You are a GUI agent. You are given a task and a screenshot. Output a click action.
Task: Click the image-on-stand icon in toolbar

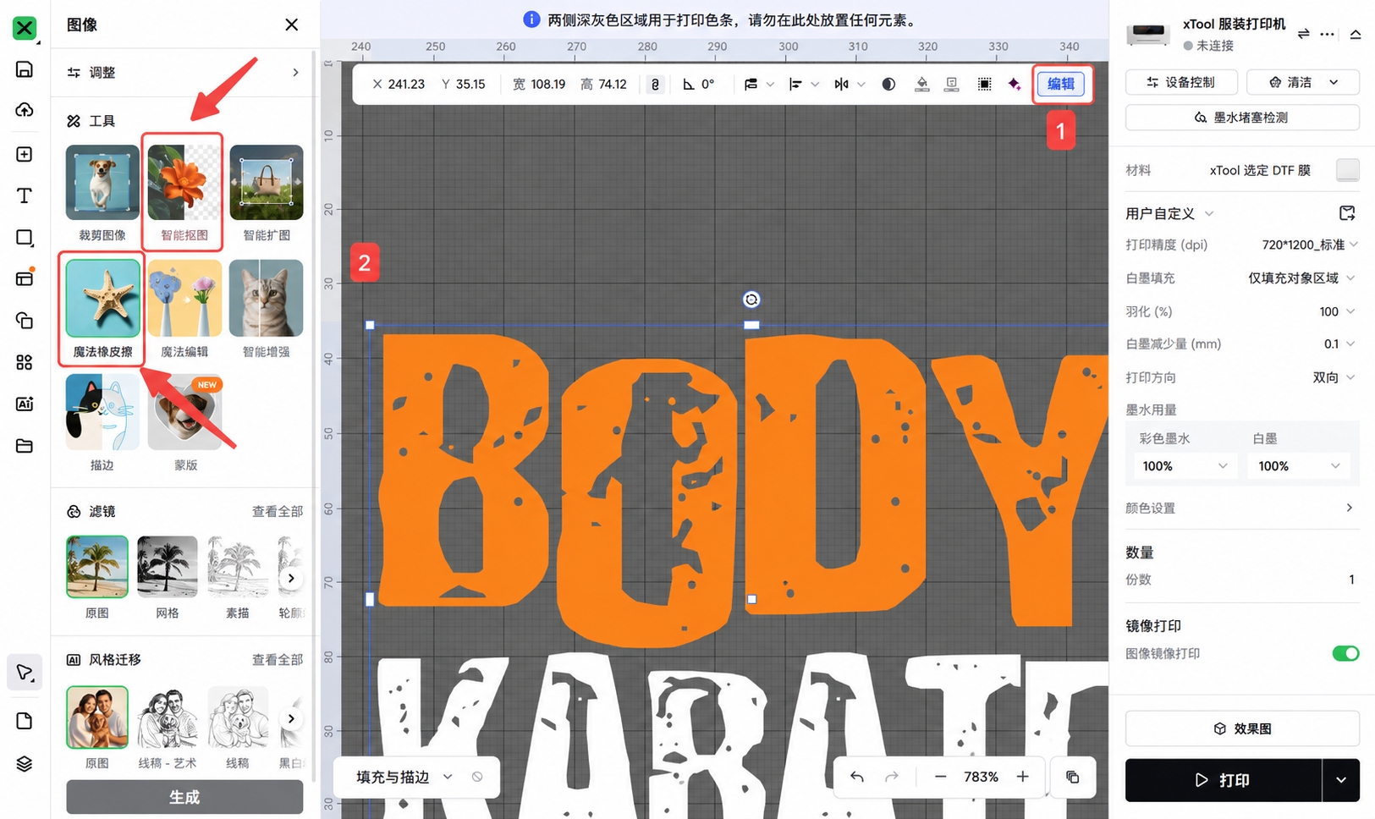pos(952,85)
